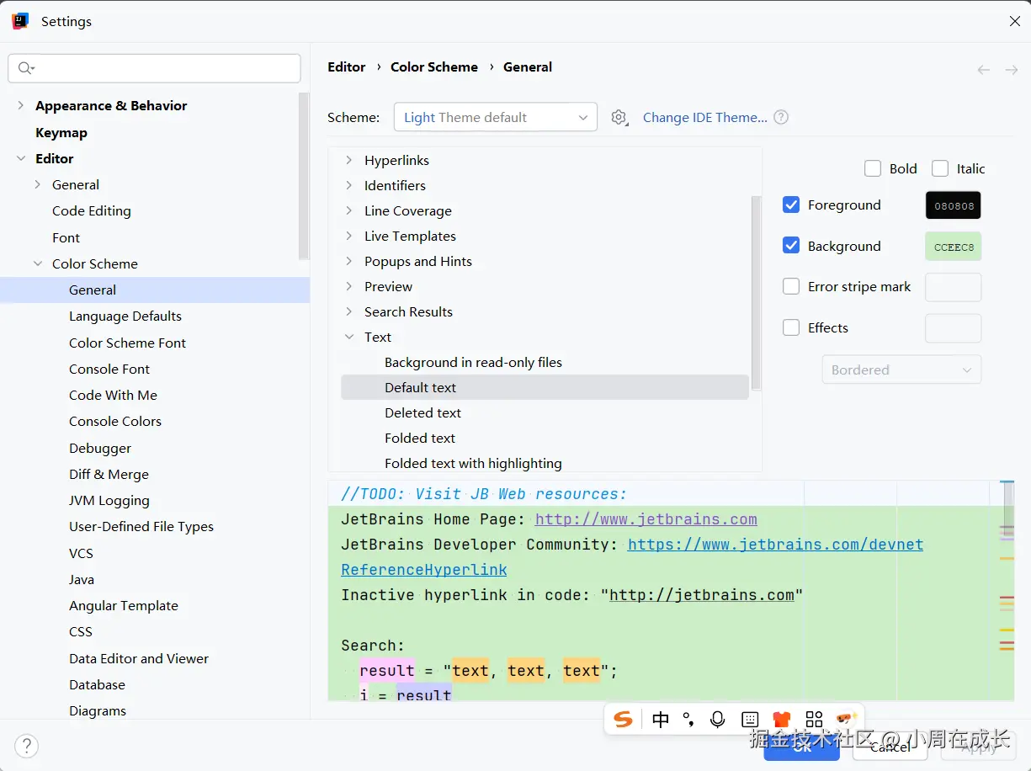Toggle Chinese input mode 中 icon
Image resolution: width=1031 pixels, height=771 pixels.
tap(661, 719)
